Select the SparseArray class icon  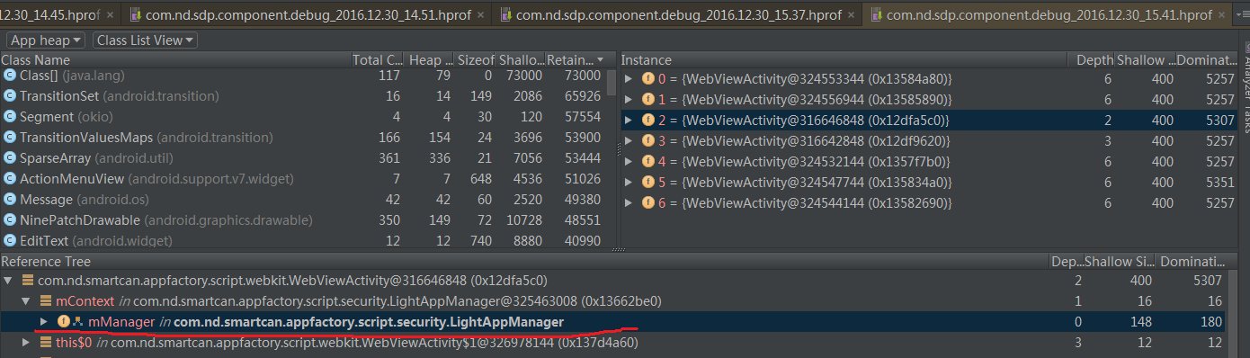click(10, 158)
